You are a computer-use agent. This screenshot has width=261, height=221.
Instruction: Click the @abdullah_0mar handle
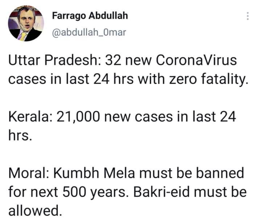[89, 32]
